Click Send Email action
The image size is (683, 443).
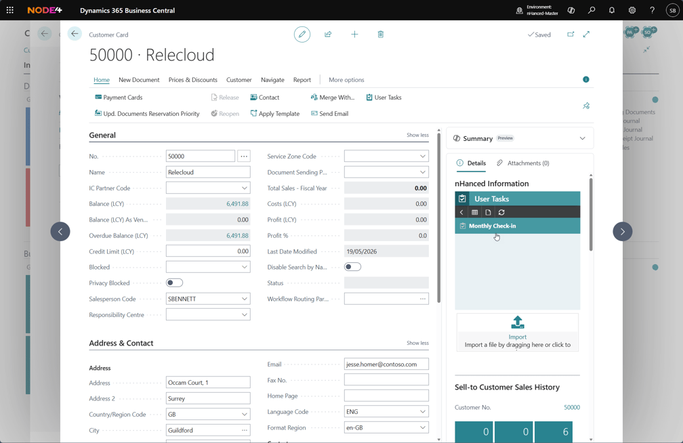pyautogui.click(x=330, y=113)
